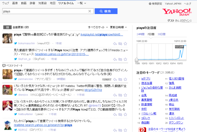
Task: Open the @htmk73 mention link
Action: click(95, 106)
